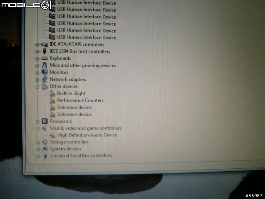Viewport: 265px width, 199px height.
Task: Collapse the Other devices node
Action: [37, 87]
